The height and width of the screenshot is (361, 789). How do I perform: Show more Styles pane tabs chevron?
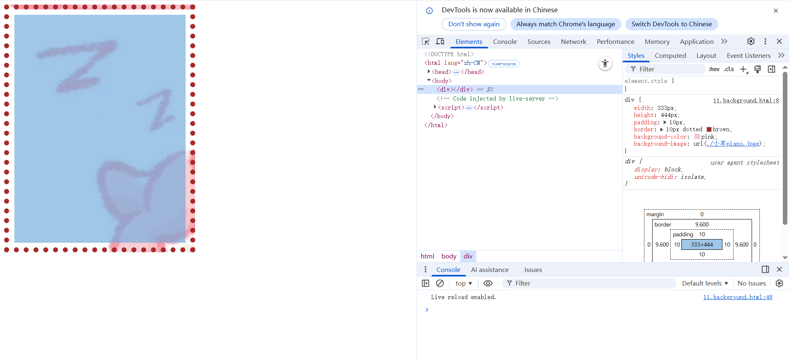point(781,55)
